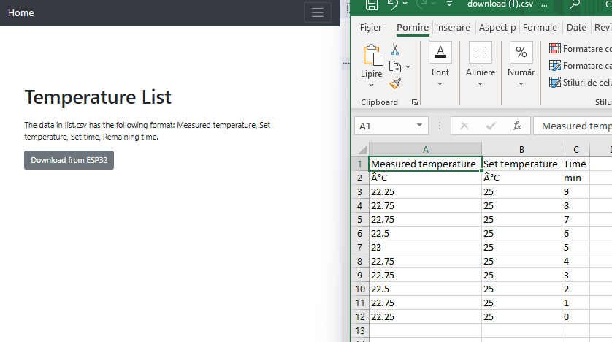Click the fx insert function icon
The image size is (612, 342).
(517, 126)
